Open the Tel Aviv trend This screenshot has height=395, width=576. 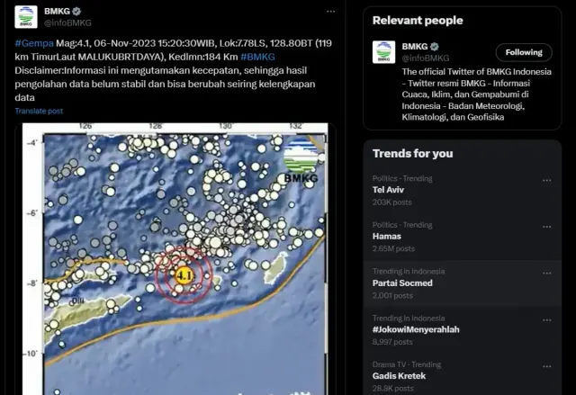pyautogui.click(x=462, y=190)
